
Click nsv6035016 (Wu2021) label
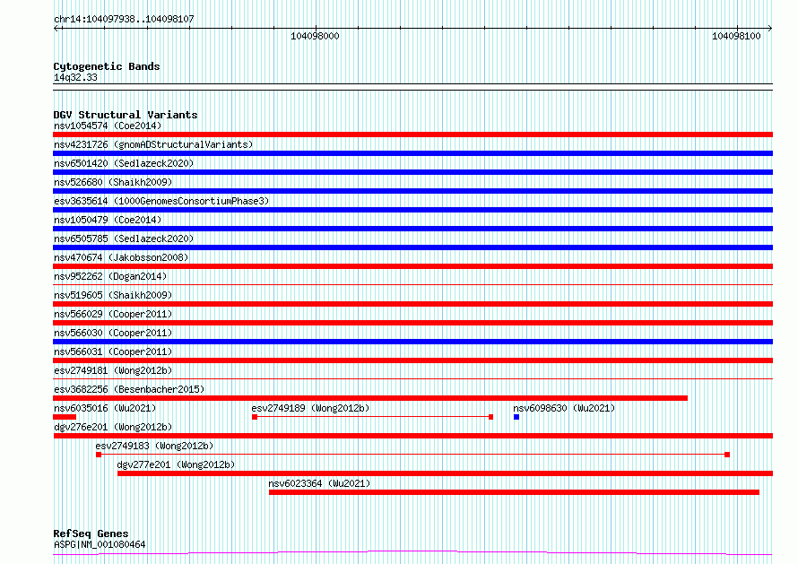point(105,408)
